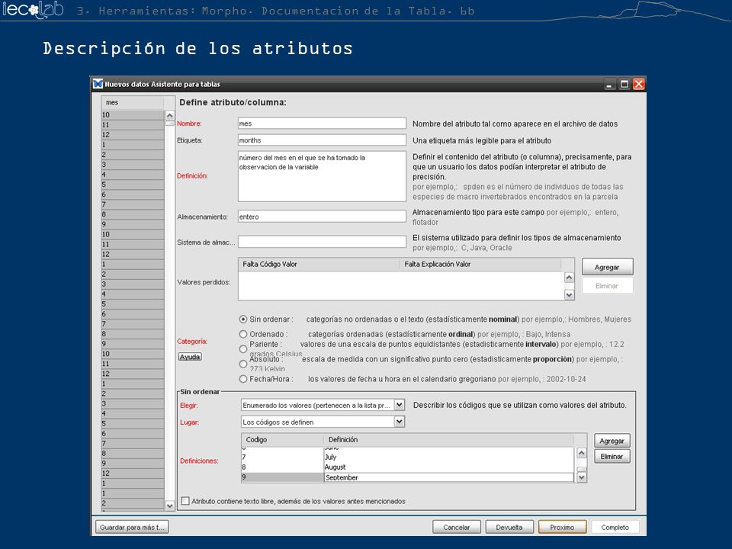The height and width of the screenshot is (549, 732).
Task: Click up arrow of Definiciones table scrollbar
Action: pos(582,453)
